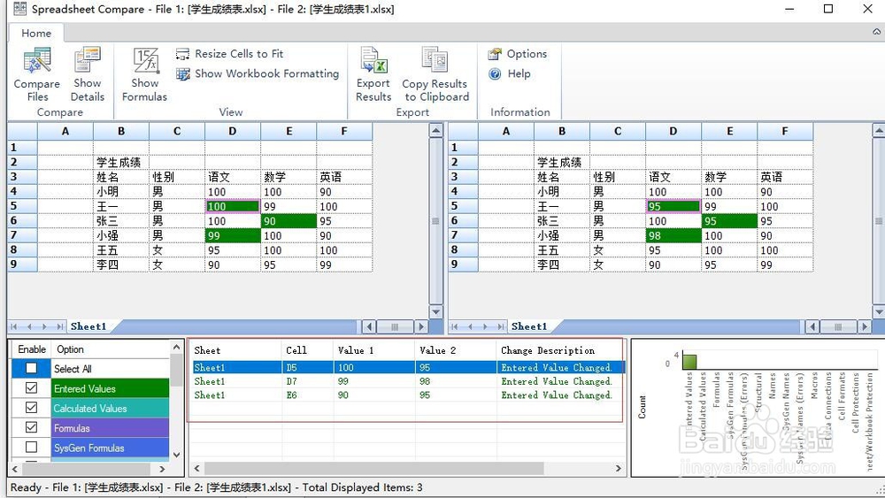
Task: Open Show Details
Action: [x=88, y=74]
